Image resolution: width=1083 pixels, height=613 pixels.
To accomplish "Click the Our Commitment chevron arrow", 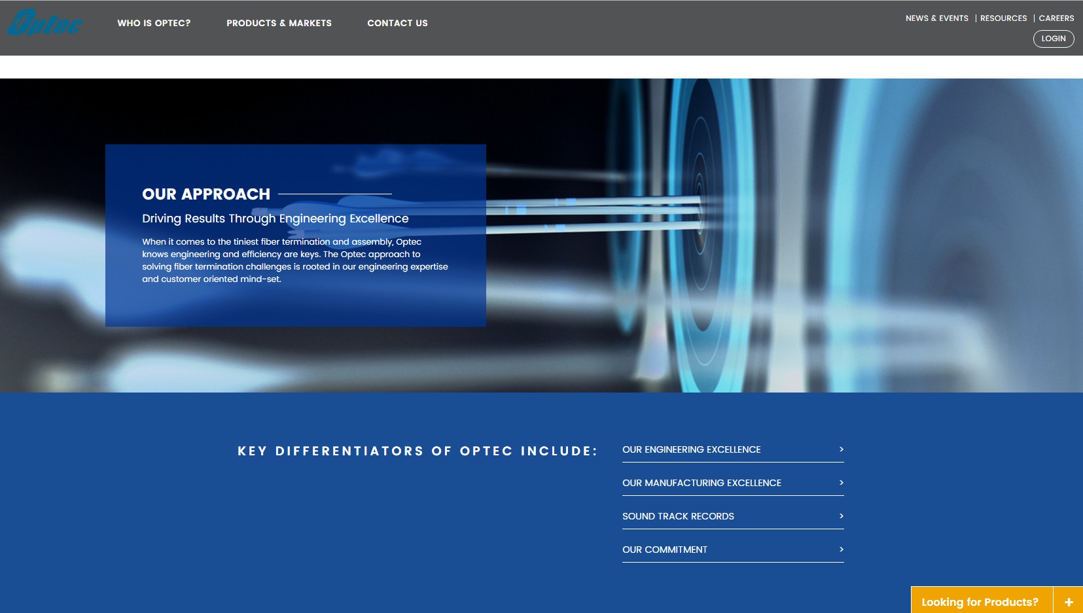I will click(842, 550).
